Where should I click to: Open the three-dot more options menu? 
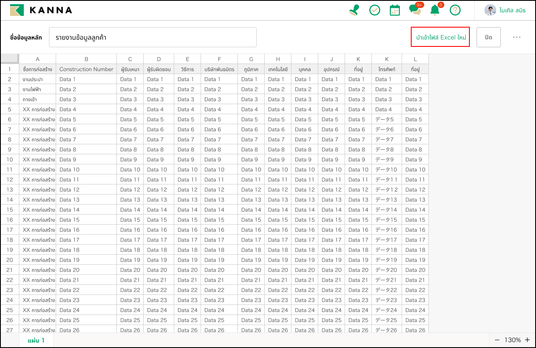tap(517, 37)
